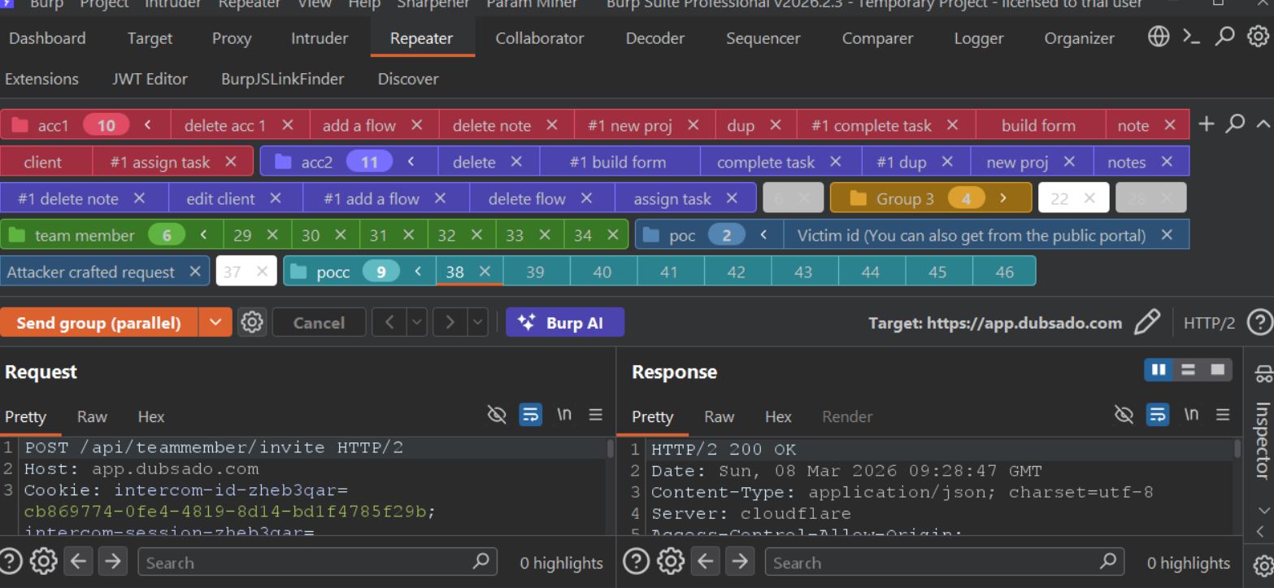Click the pencil icon to edit target
Viewport: 1274px width, 588px height.
[x=1146, y=323]
